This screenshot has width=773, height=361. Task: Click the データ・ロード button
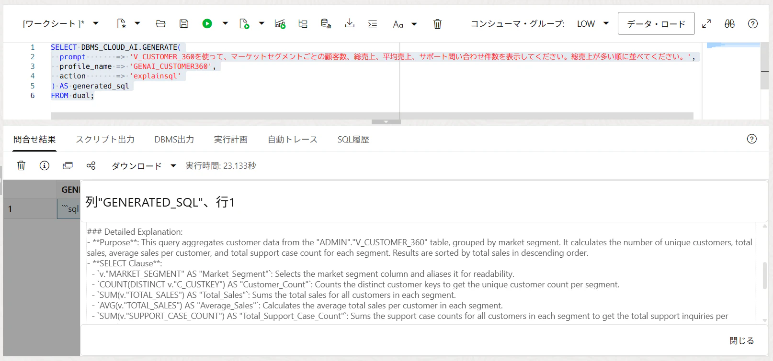656,23
